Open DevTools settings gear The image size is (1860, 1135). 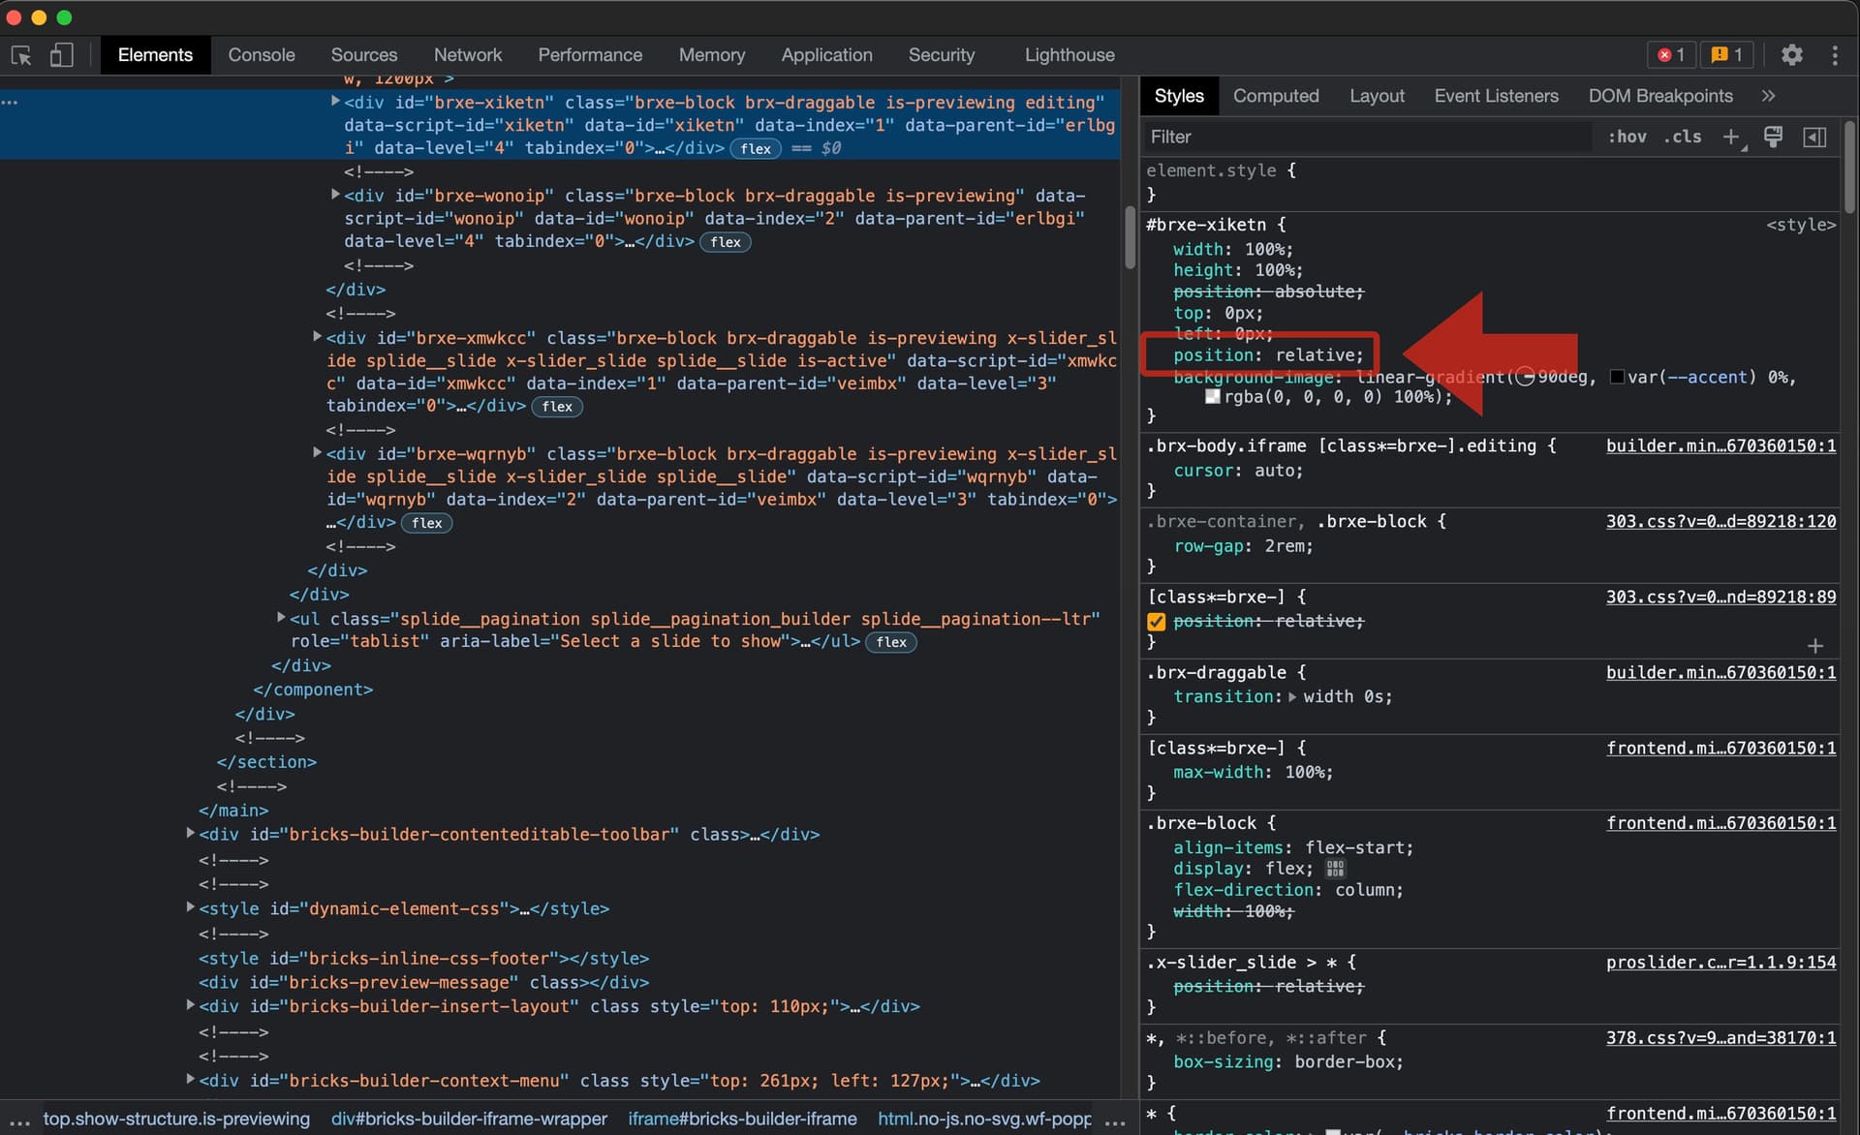coord(1792,55)
